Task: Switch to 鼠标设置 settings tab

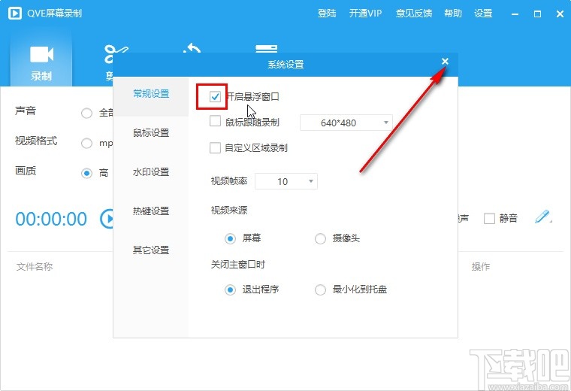Action: tap(151, 133)
